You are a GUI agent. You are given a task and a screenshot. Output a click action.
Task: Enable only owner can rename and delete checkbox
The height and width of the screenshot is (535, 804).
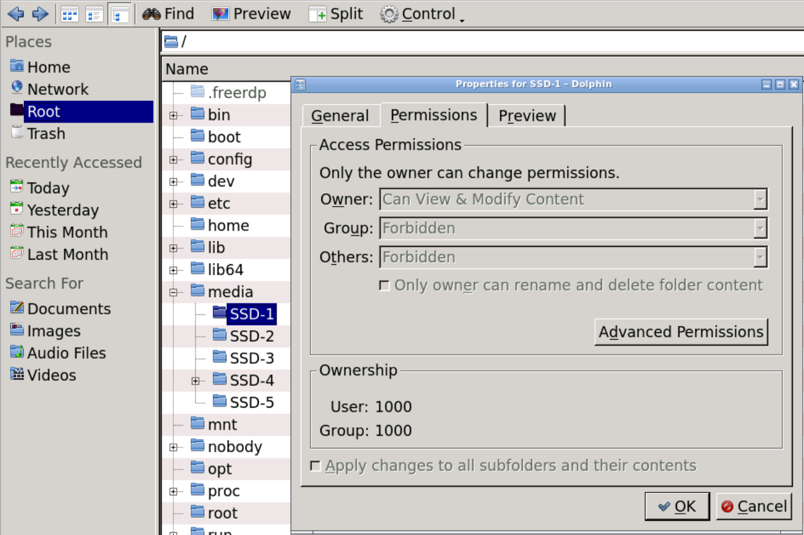click(385, 286)
